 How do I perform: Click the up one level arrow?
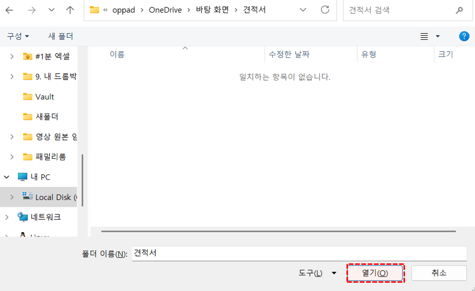pos(70,9)
